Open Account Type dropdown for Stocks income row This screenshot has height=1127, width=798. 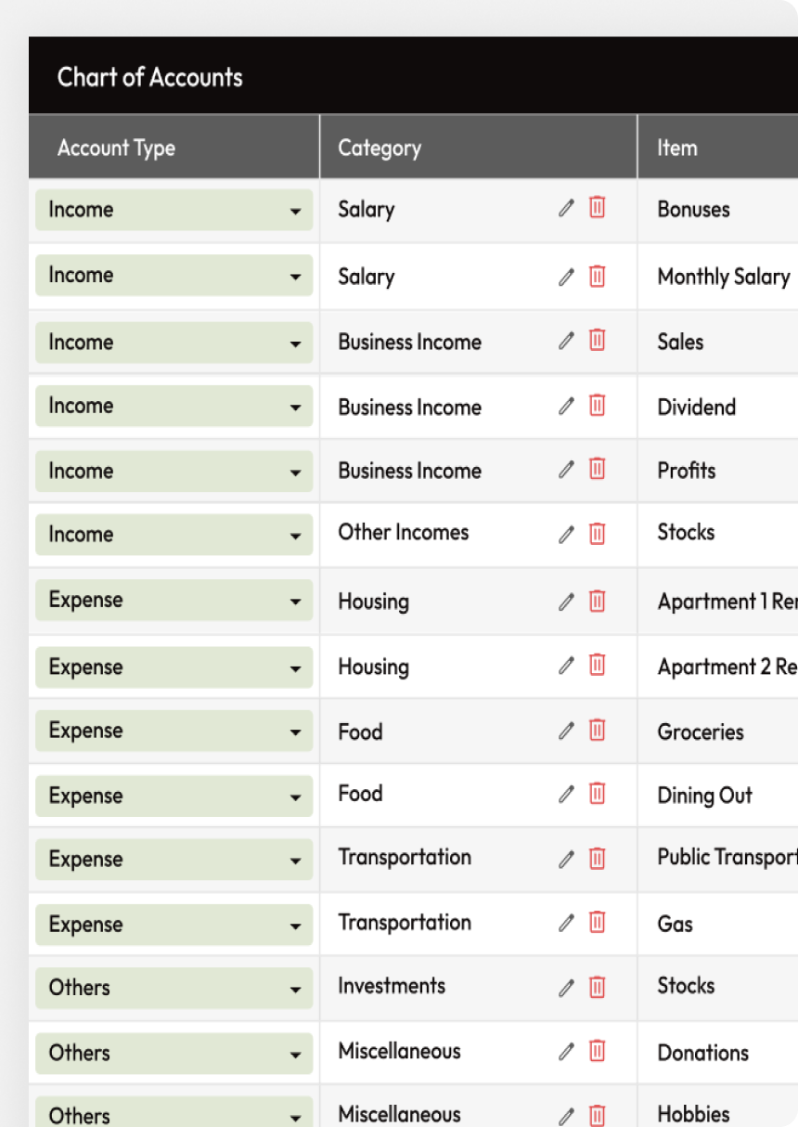click(x=294, y=536)
